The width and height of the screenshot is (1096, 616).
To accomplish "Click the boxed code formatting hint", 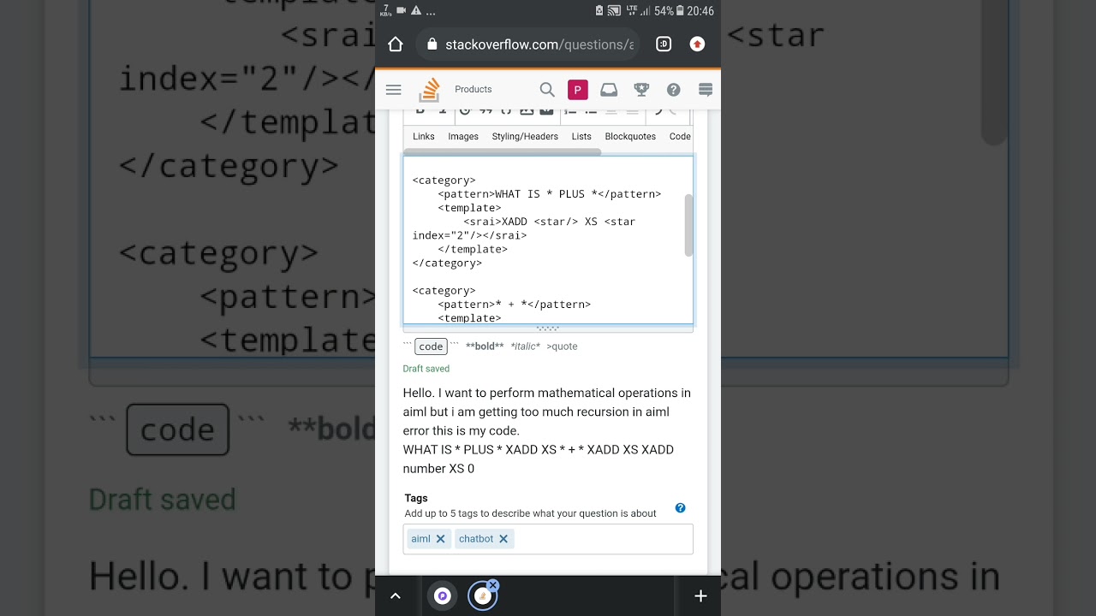I will [x=431, y=346].
